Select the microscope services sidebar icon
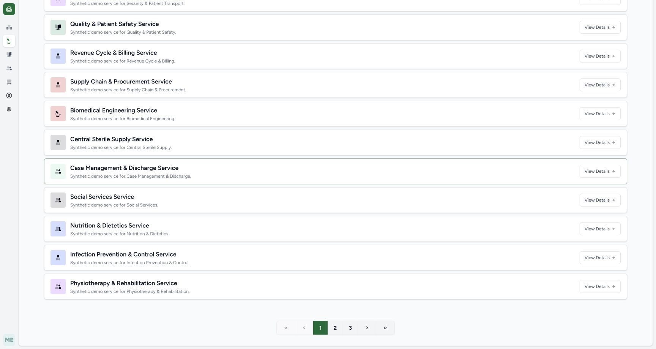656x349 pixels. point(9,41)
